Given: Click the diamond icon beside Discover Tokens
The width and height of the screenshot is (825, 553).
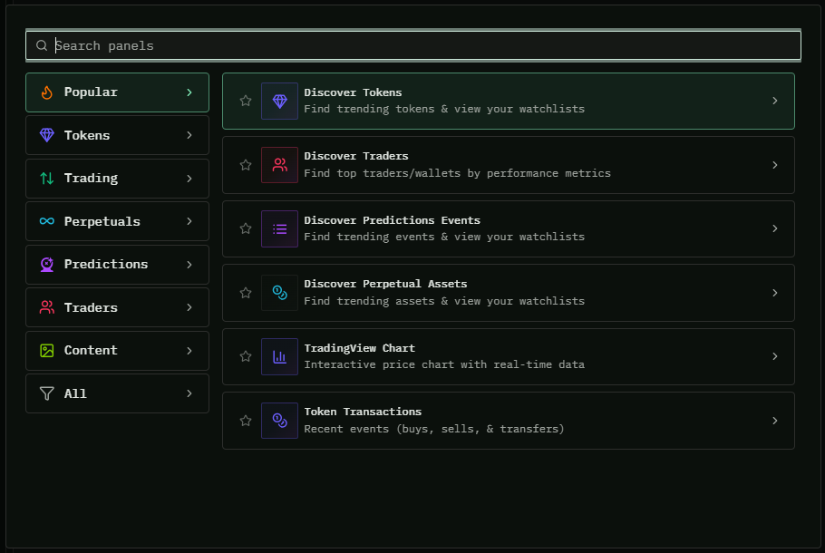Looking at the screenshot, I should pos(279,102).
